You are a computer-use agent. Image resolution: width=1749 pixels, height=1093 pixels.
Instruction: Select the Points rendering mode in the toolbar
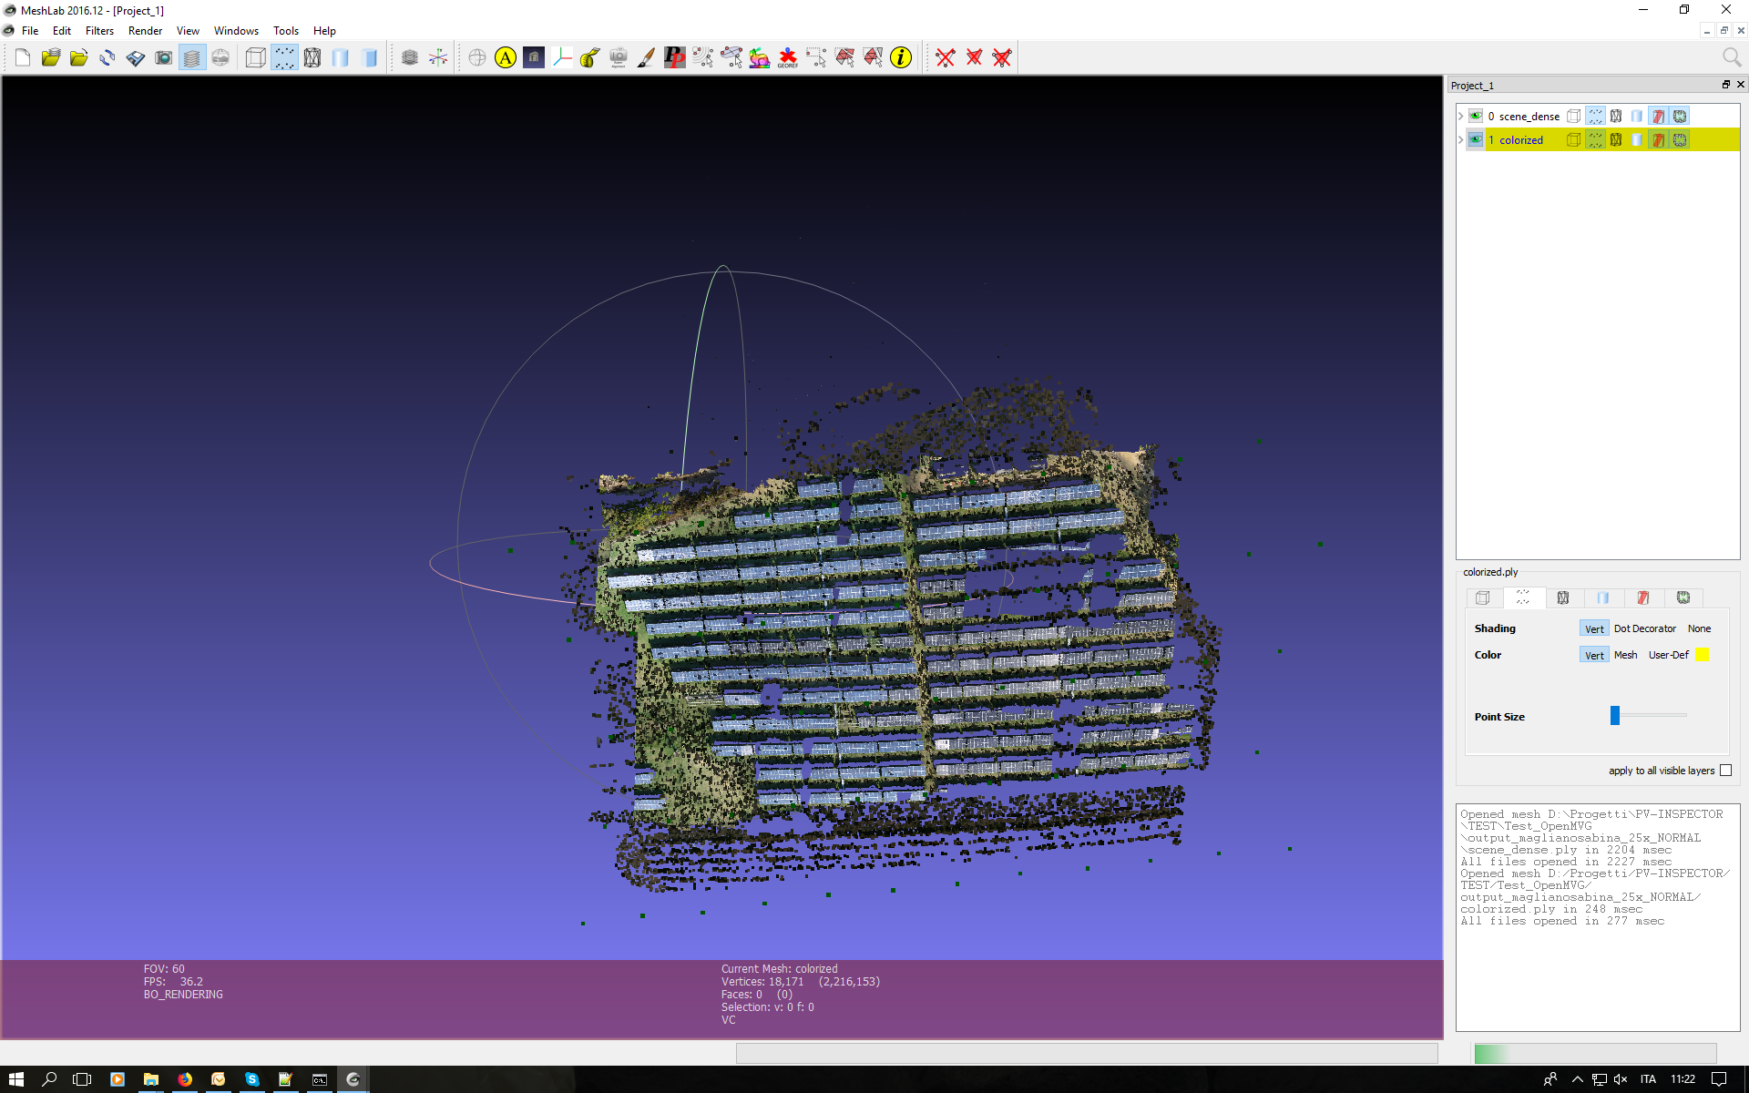[285, 57]
